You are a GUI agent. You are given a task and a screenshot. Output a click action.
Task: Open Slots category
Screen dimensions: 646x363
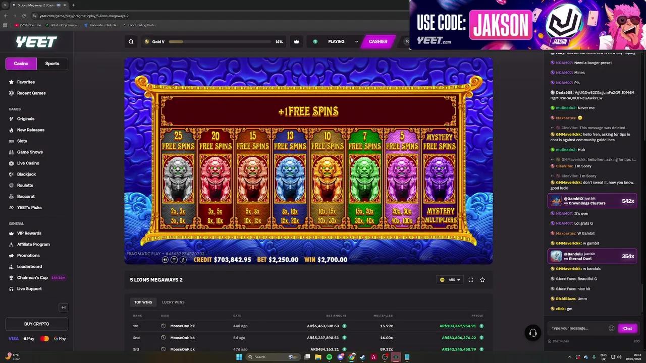(22, 141)
